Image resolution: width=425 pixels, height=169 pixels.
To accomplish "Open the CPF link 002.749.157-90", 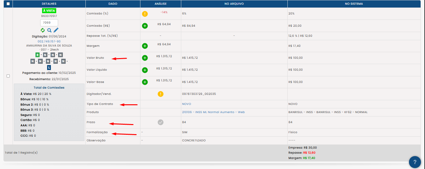I will (x=49, y=41).
